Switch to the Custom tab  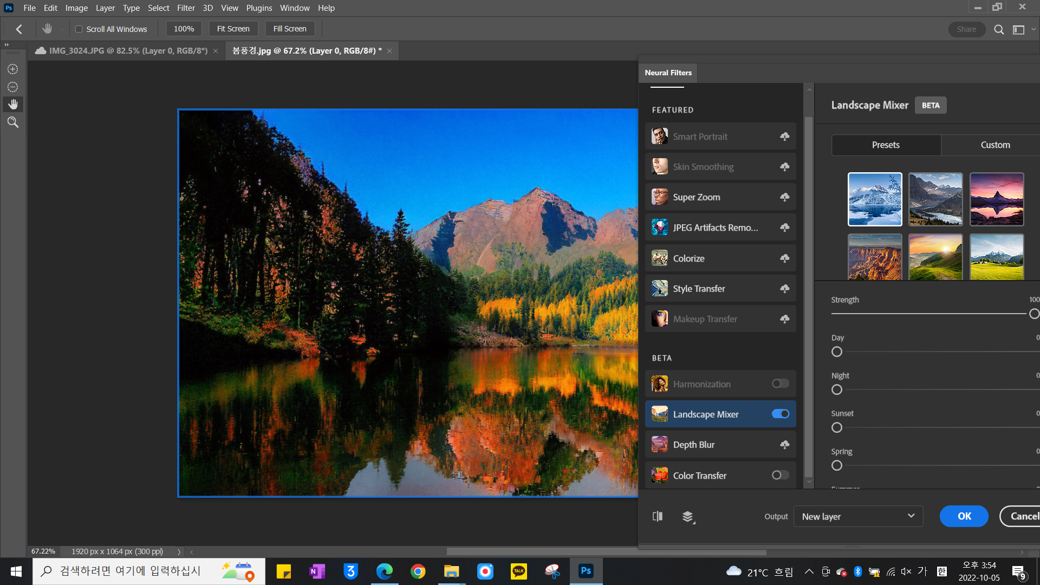coord(995,145)
